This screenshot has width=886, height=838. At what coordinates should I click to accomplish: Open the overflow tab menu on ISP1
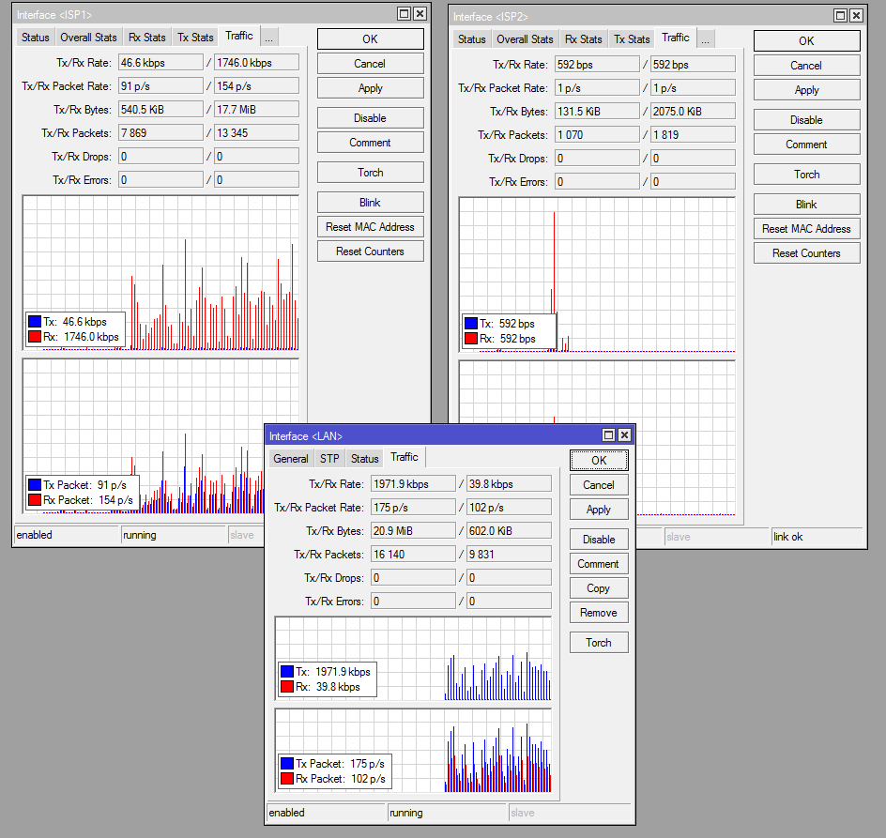point(268,37)
